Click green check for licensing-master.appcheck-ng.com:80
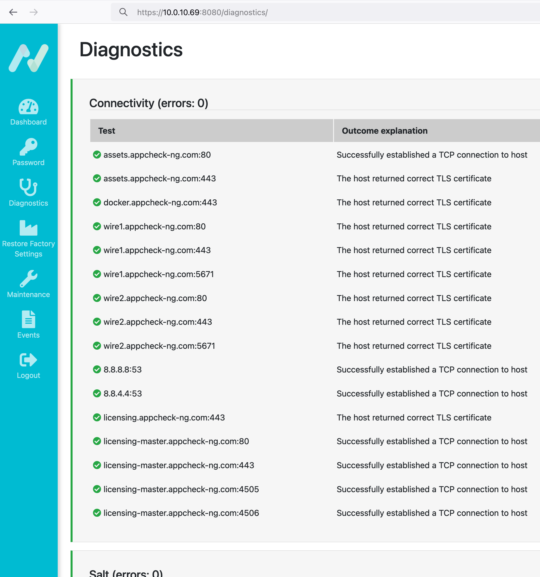Screen dimensions: 540x577 [x=97, y=441]
